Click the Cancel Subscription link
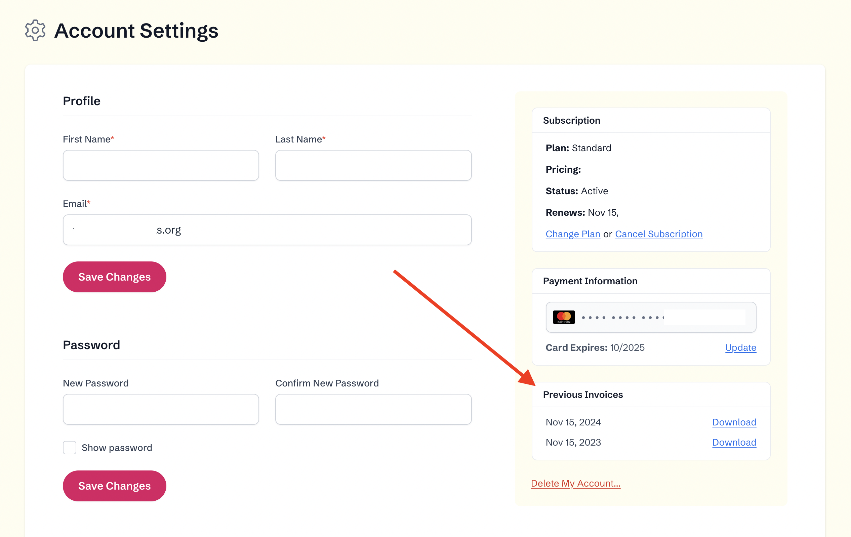Image resolution: width=851 pixels, height=537 pixels. (x=658, y=234)
